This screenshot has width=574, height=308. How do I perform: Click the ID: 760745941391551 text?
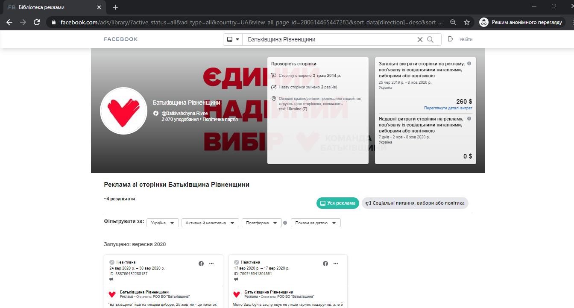click(253, 274)
